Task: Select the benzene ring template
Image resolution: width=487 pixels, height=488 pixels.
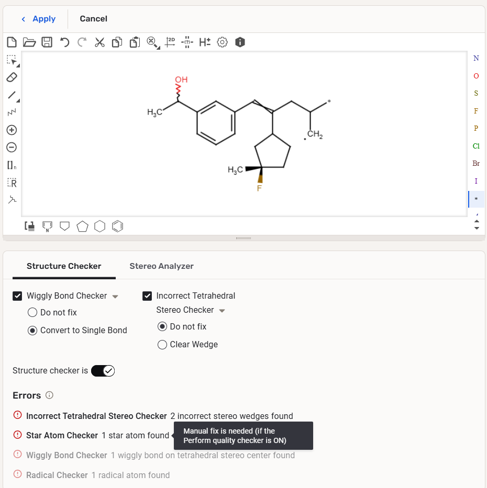Action: click(118, 226)
